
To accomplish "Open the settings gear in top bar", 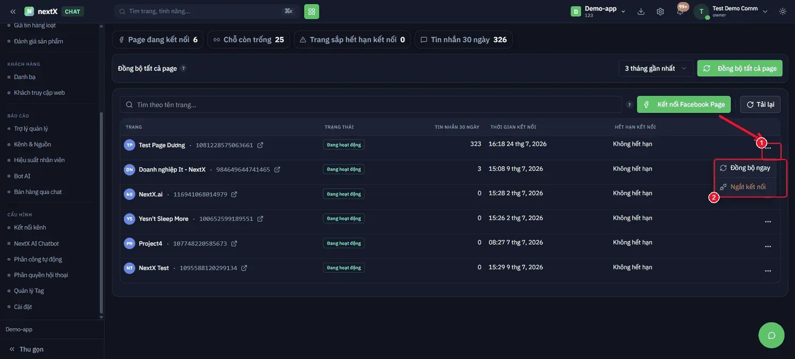I will (x=660, y=11).
